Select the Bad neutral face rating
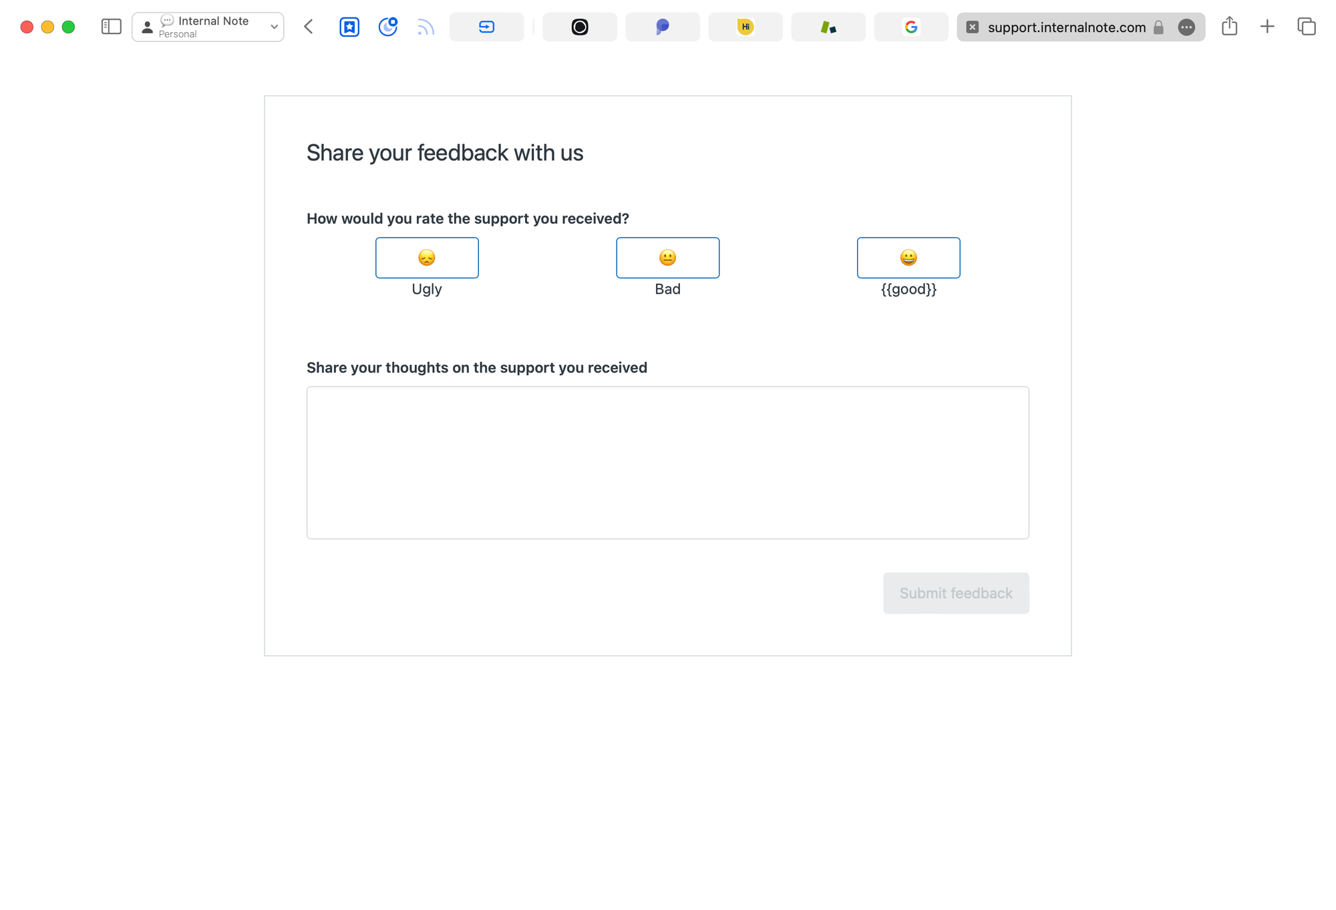Viewport: 1336px width, 910px height. 667,258
